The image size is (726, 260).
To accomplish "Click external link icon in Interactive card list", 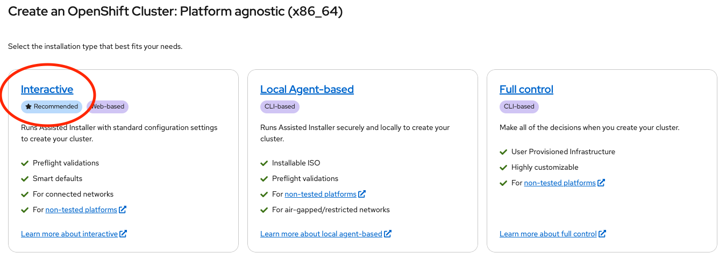I will click(123, 210).
